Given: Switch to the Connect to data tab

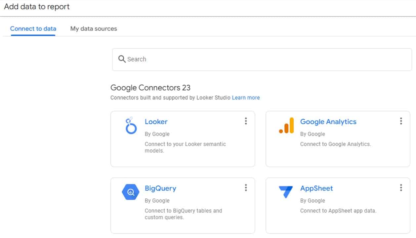Looking at the screenshot, I should (x=33, y=29).
